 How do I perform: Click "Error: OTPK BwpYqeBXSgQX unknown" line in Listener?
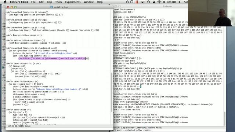131,102
